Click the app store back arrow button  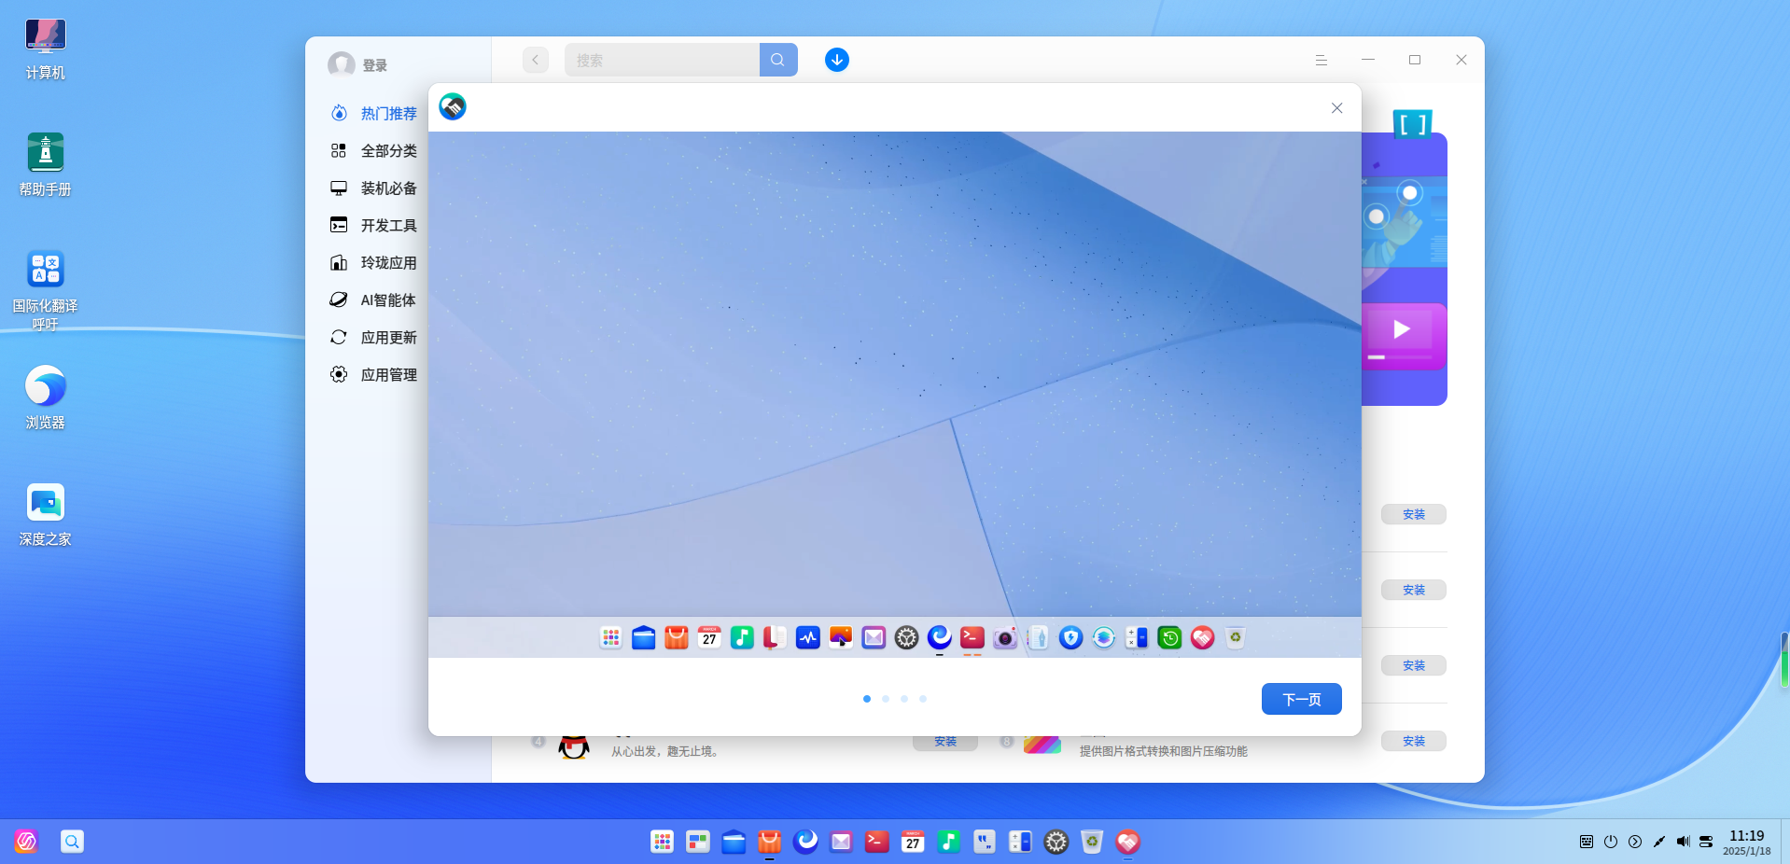(x=536, y=60)
